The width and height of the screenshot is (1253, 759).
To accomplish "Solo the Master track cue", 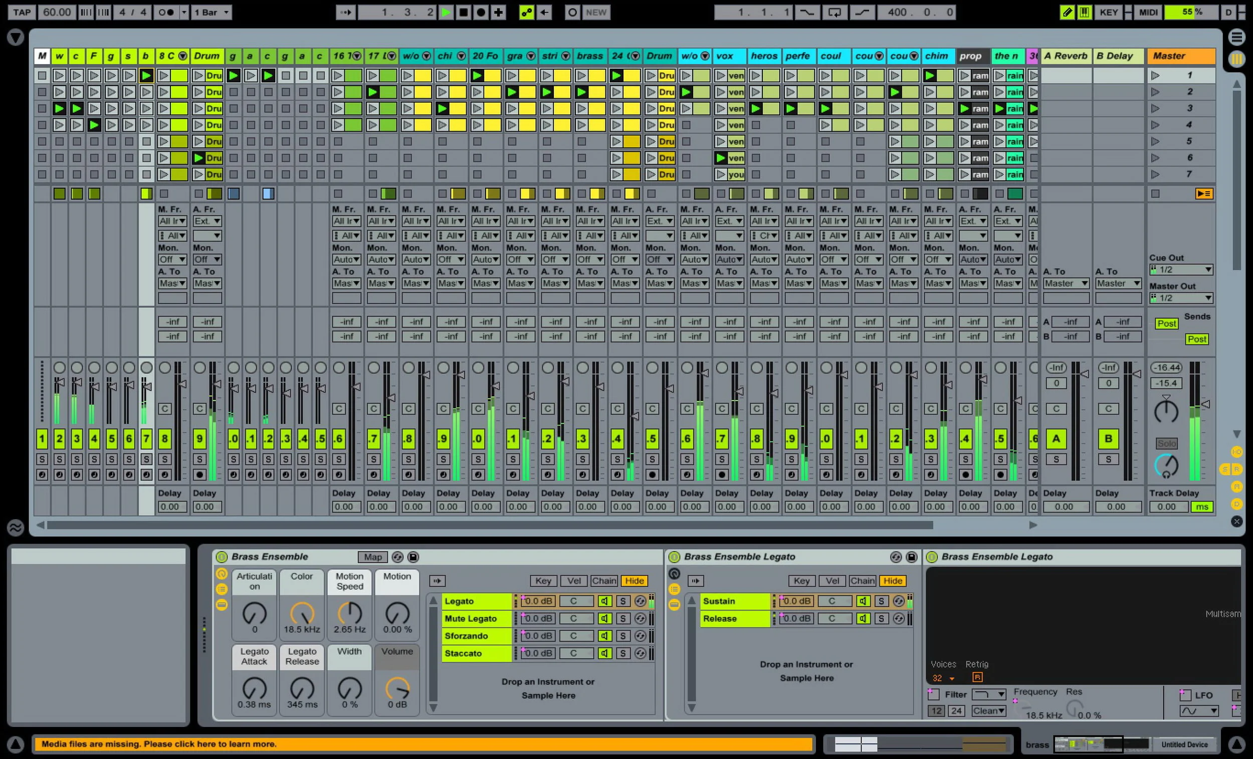I will pyautogui.click(x=1167, y=444).
